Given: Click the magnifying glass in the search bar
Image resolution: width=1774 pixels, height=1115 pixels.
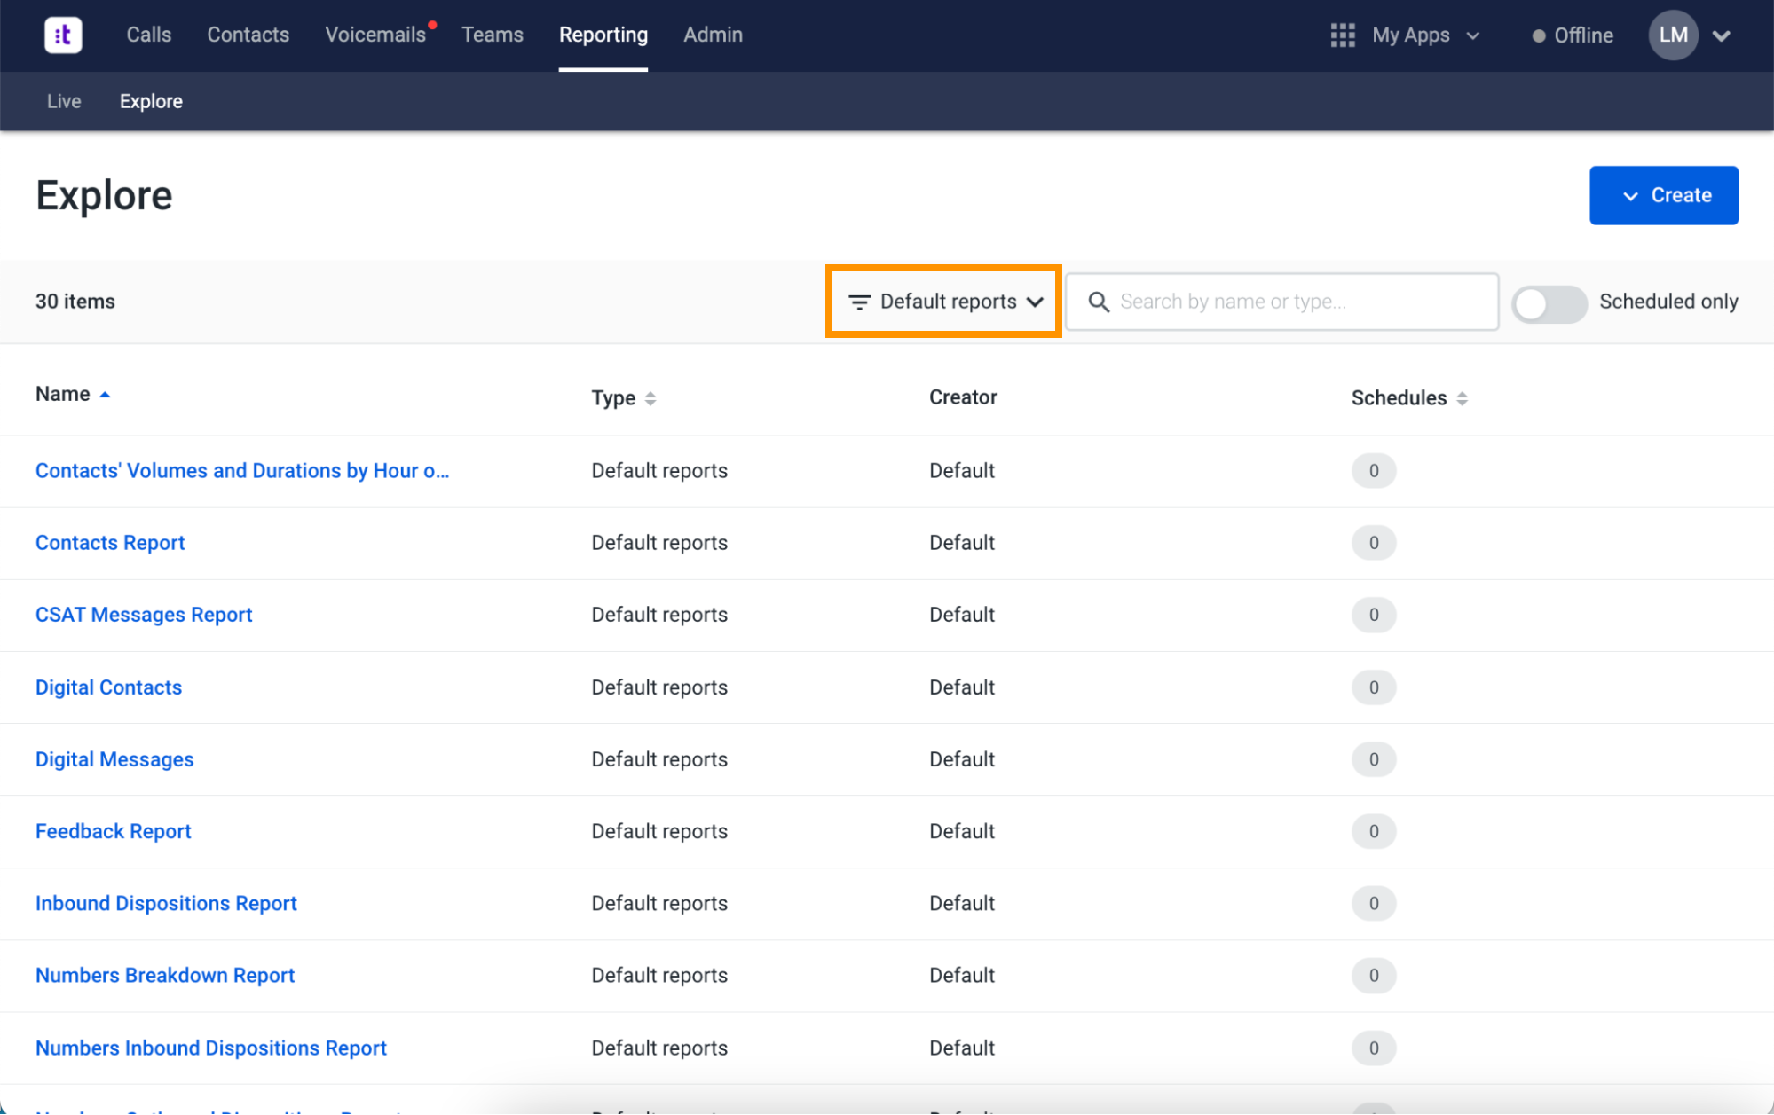Looking at the screenshot, I should tap(1099, 302).
